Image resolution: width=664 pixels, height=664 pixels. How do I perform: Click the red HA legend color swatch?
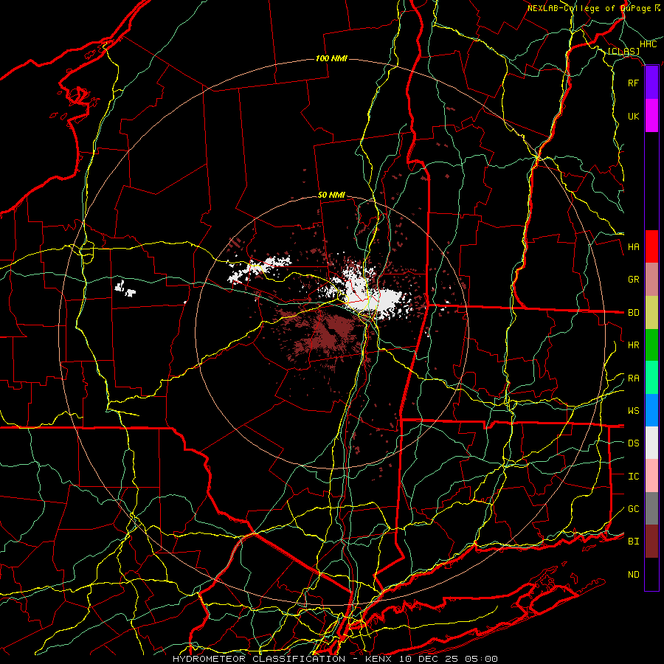[x=651, y=246]
